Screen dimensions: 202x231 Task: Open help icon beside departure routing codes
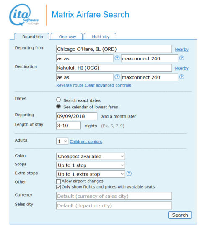tap(117, 58)
